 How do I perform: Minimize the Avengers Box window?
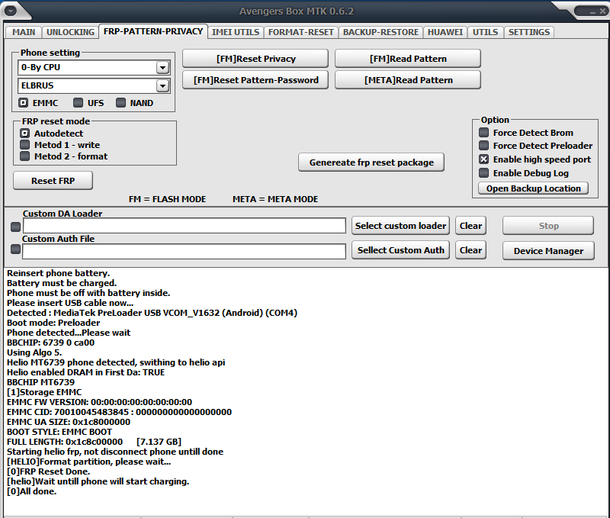pos(592,11)
